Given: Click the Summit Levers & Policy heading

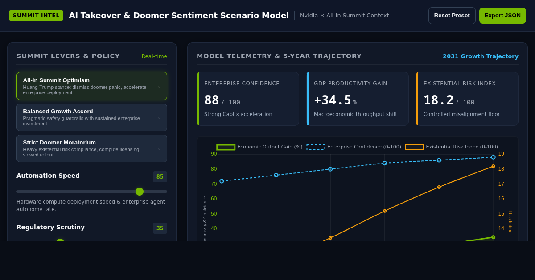Looking at the screenshot, I should (68, 56).
